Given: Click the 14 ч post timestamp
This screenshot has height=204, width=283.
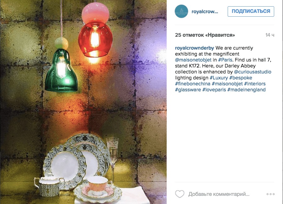Looking at the screenshot, I should click(x=270, y=35).
